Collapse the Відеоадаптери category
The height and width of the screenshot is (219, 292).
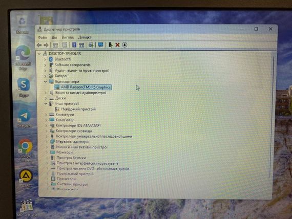[x=45, y=81]
